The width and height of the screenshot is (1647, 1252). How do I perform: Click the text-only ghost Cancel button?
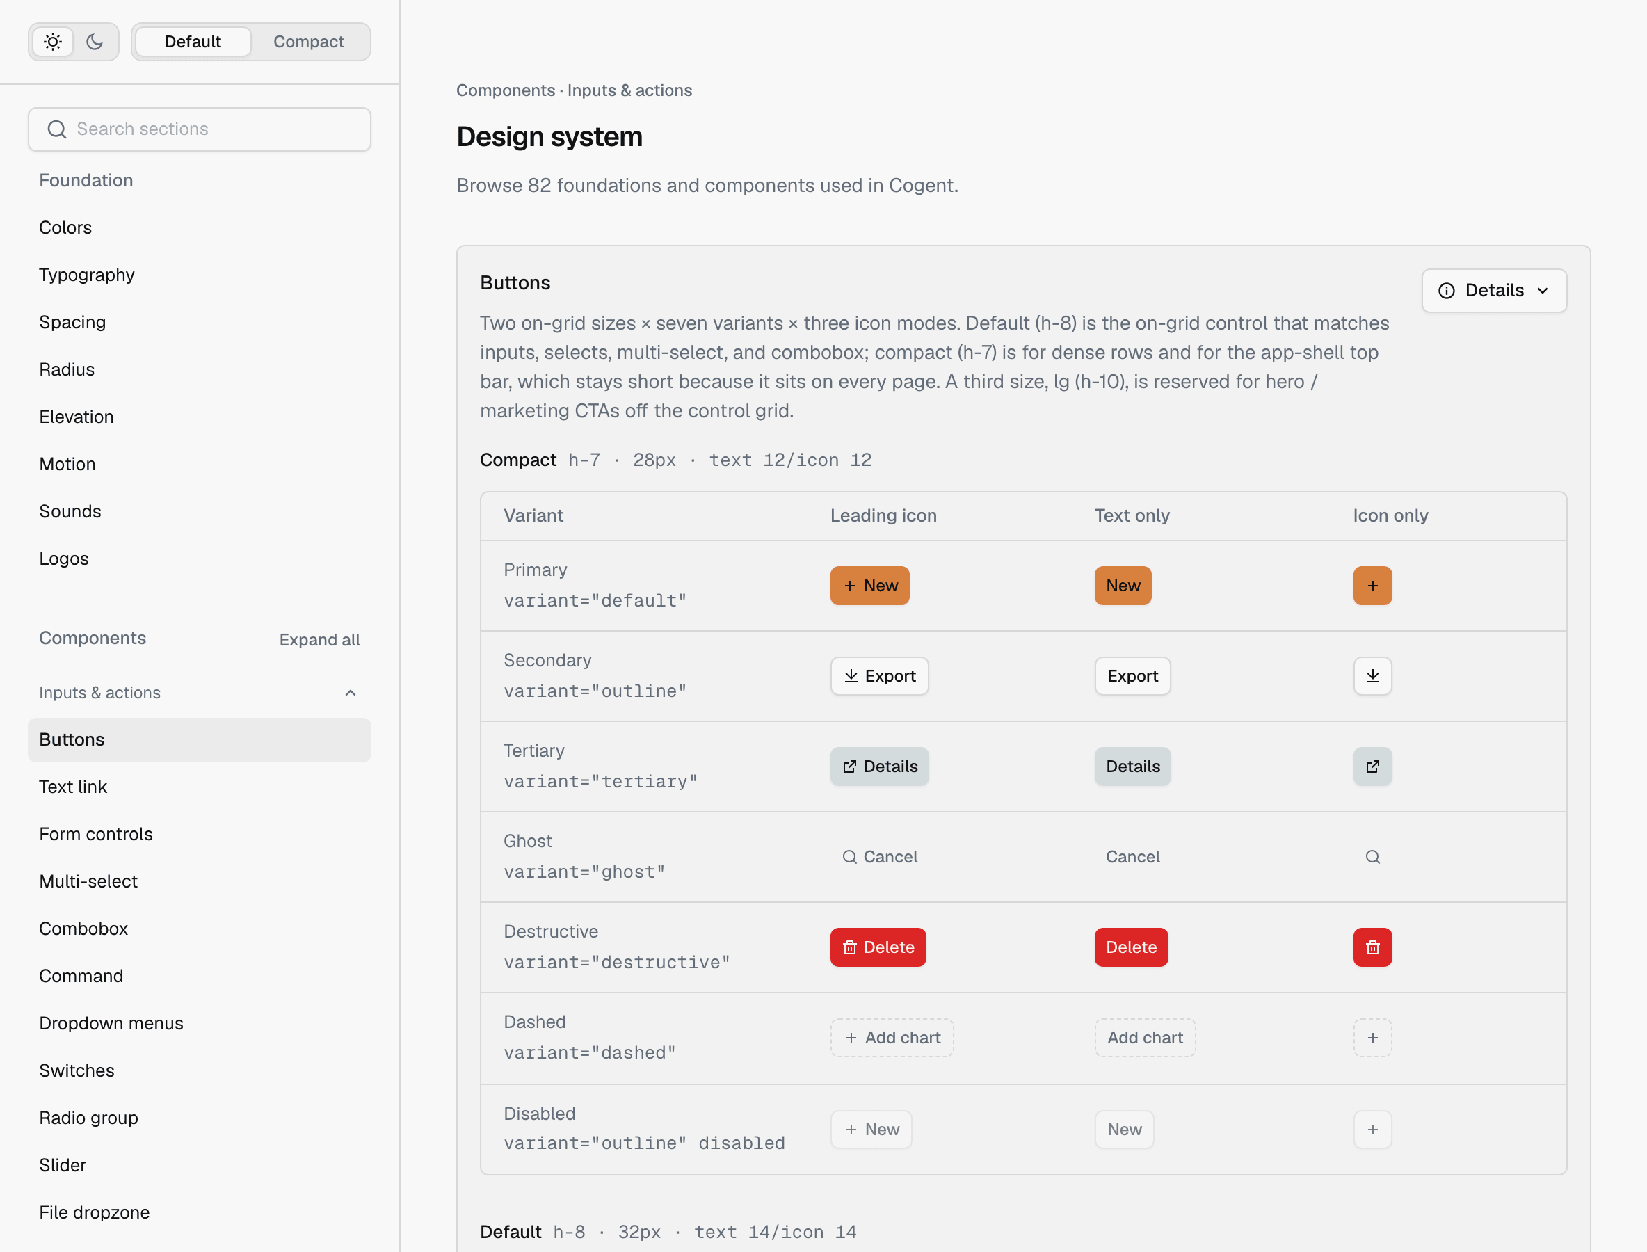pyautogui.click(x=1133, y=857)
